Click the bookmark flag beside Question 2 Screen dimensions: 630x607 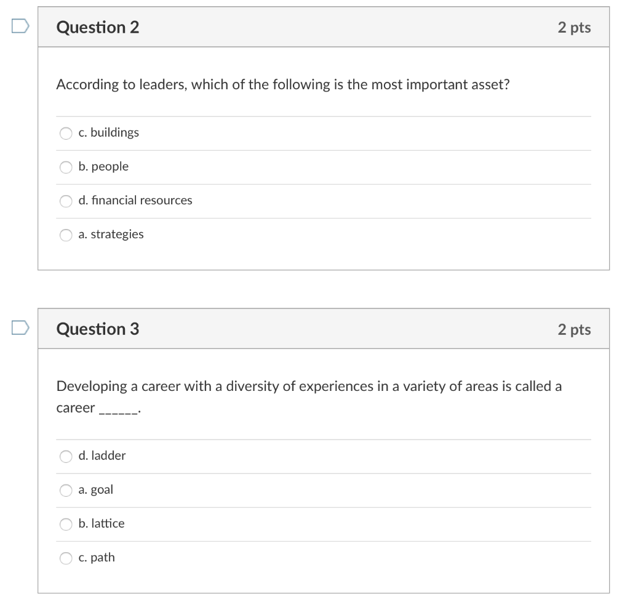click(x=19, y=25)
